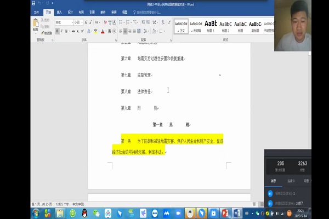Image resolution: width=329 pixels, height=219 pixels.
Task: Switch to the 插入 (Insert) ribbon tab
Action: point(59,11)
